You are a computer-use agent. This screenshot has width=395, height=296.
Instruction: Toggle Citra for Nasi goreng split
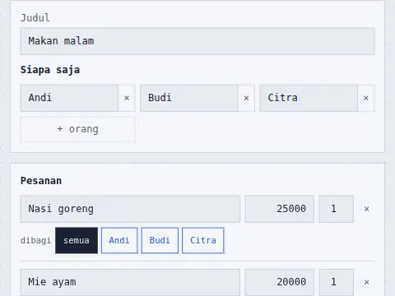click(x=203, y=240)
